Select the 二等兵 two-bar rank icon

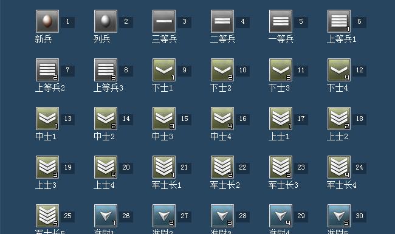tap(222, 21)
